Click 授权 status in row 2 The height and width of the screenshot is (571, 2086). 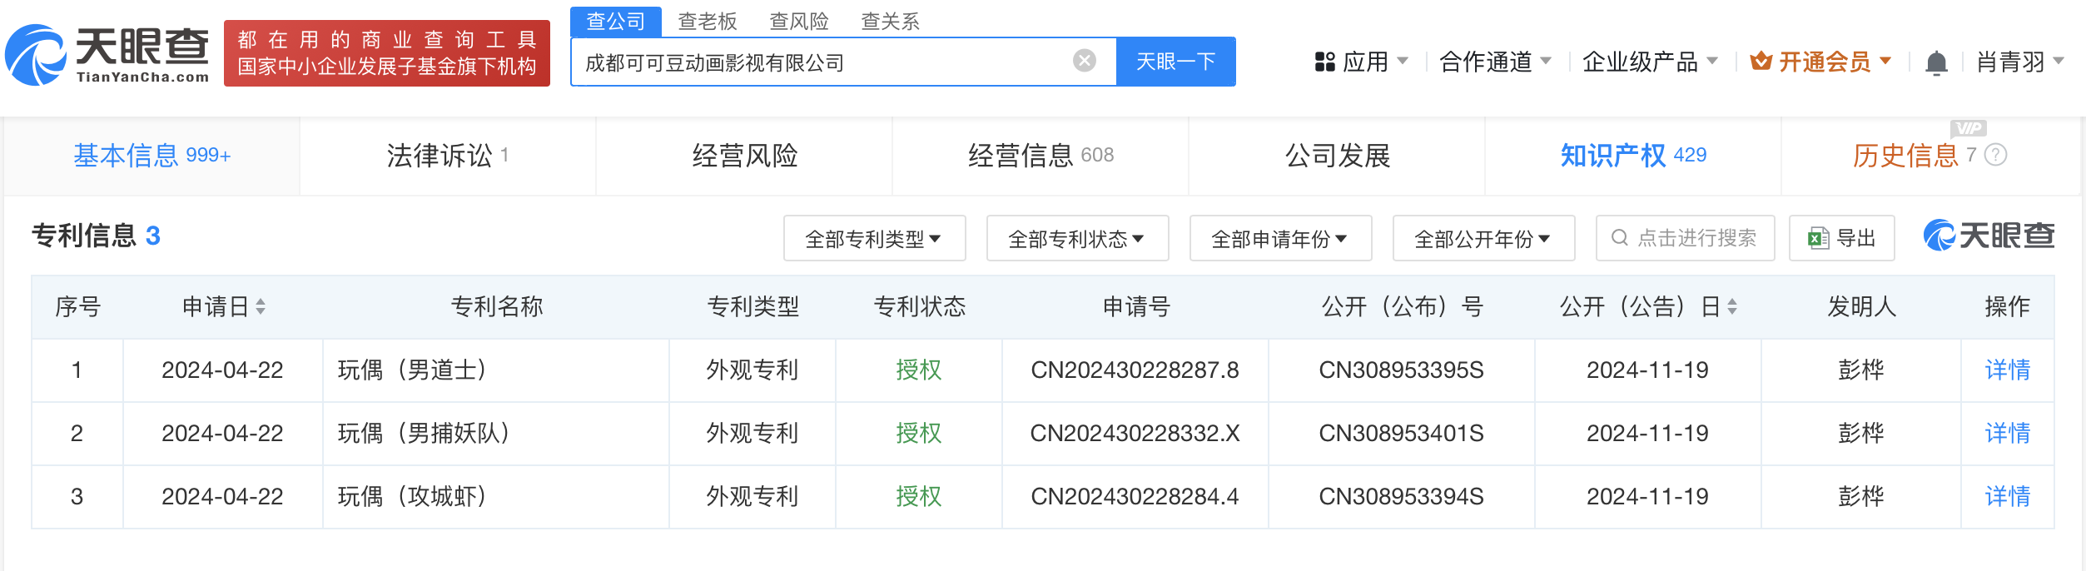pos(918,434)
